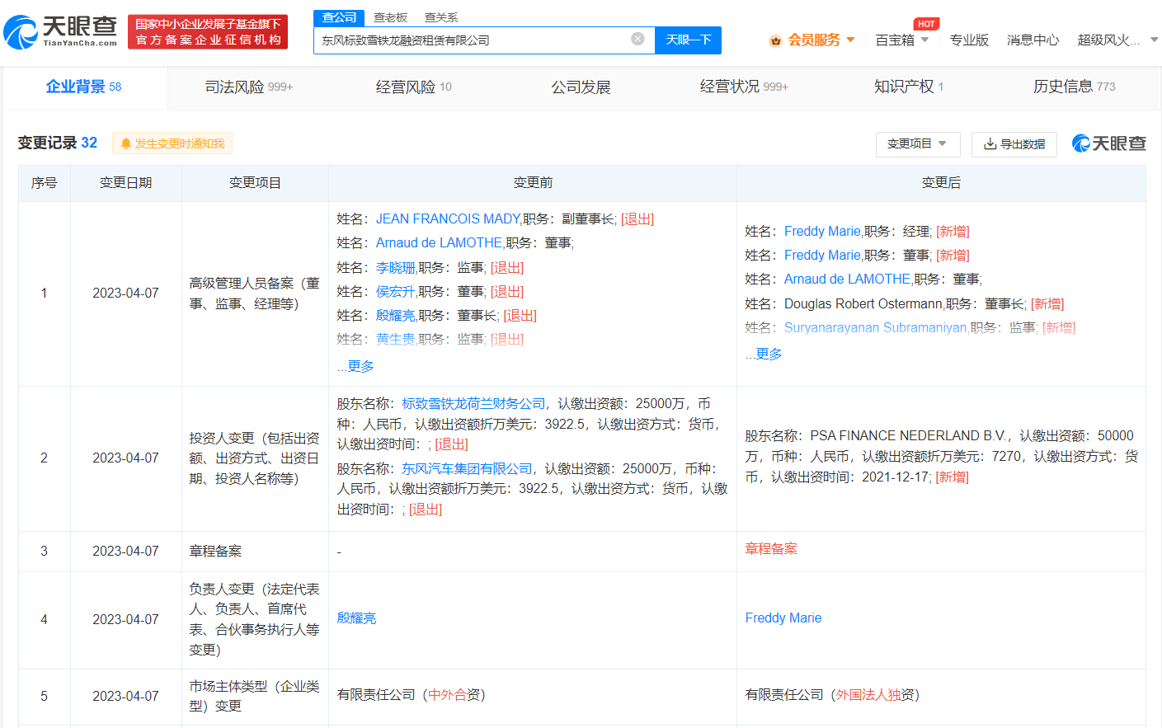
Task: Open the 黄生贵 person link
Action: [x=396, y=339]
